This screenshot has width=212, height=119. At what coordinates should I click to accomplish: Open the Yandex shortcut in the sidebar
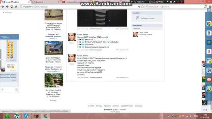point(209,52)
